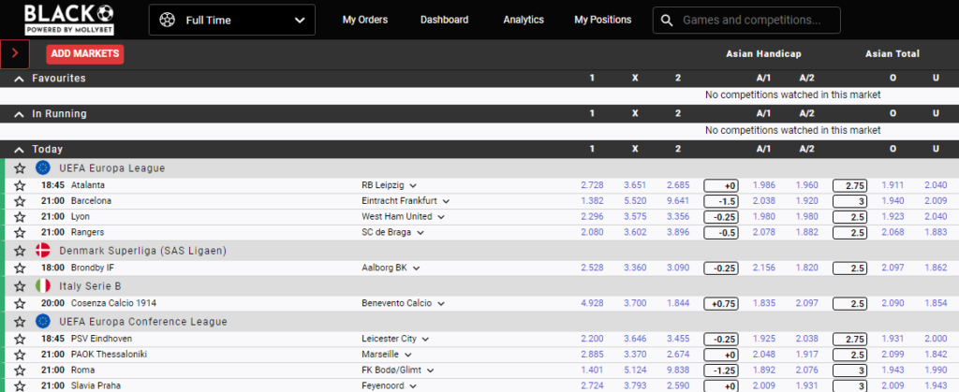Click Barcelona handicap line -1.5

[721, 201]
